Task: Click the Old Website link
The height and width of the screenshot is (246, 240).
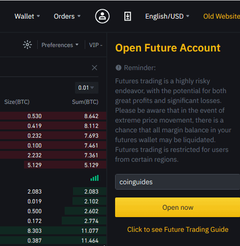Action: (221, 16)
